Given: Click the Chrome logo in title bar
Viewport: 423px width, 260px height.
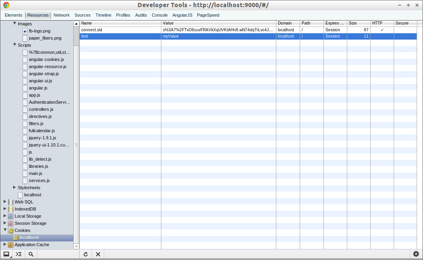Looking at the screenshot, I should (6, 5).
